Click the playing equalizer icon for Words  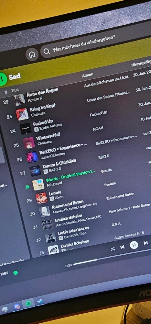pos(27,187)
